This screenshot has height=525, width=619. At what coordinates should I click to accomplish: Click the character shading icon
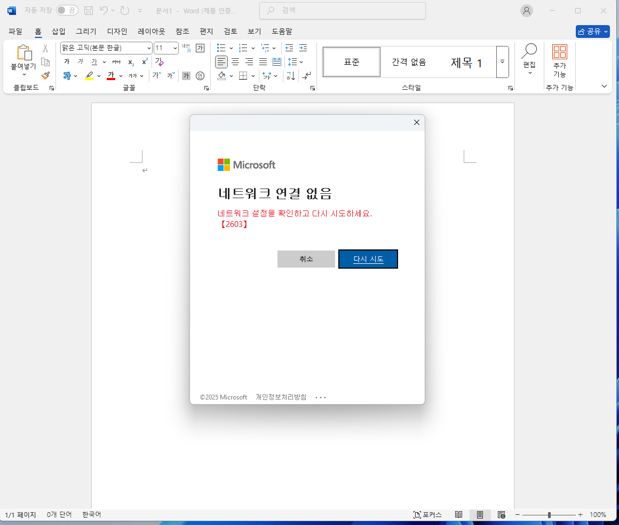[x=186, y=75]
